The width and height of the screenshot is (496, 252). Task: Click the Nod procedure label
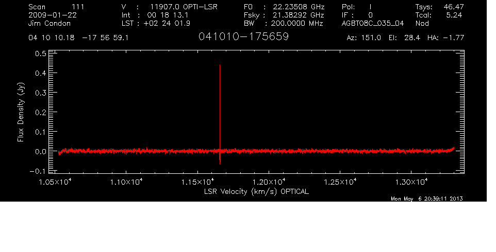point(422,23)
